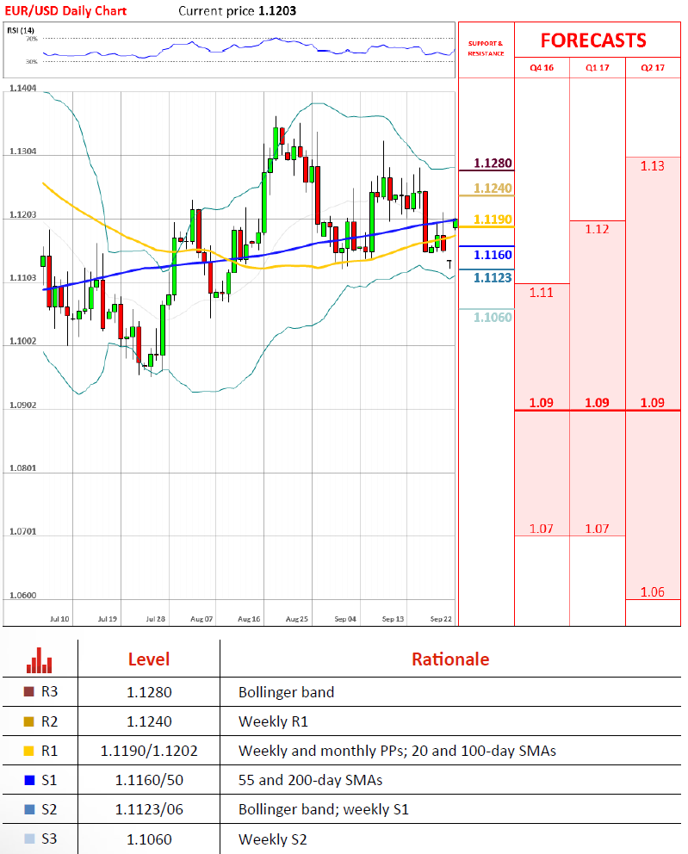Click the 1.06 forecast value in Q2 17
The image size is (688, 854).
pyautogui.click(x=653, y=592)
